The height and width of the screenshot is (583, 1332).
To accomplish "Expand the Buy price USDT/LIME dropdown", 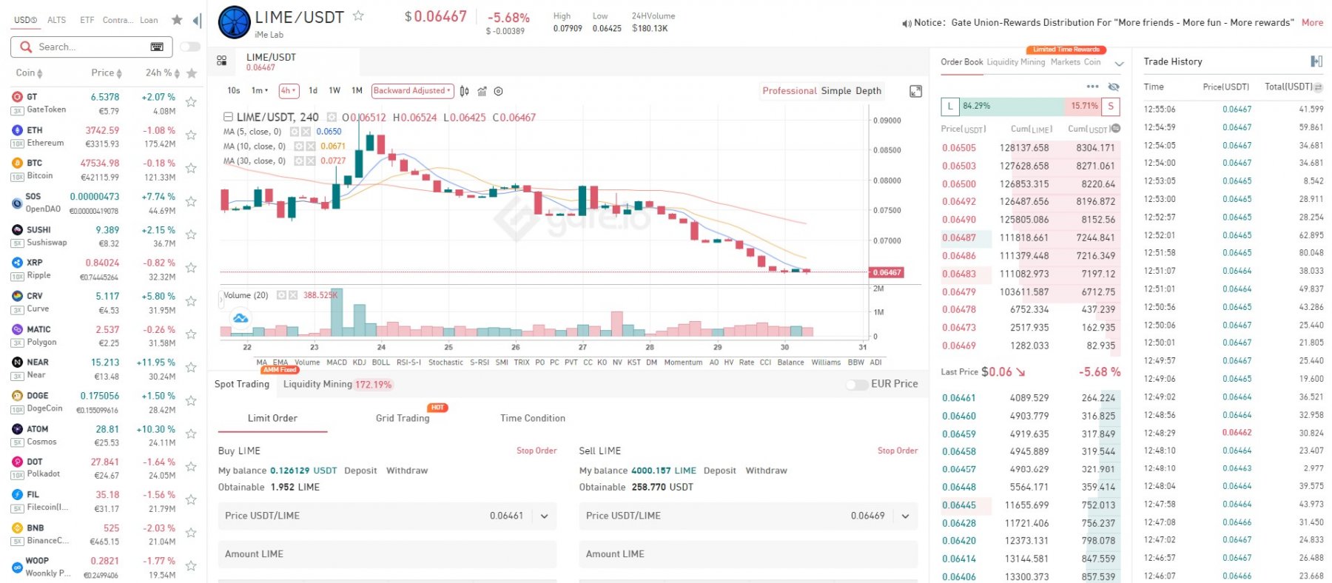I will [x=544, y=516].
